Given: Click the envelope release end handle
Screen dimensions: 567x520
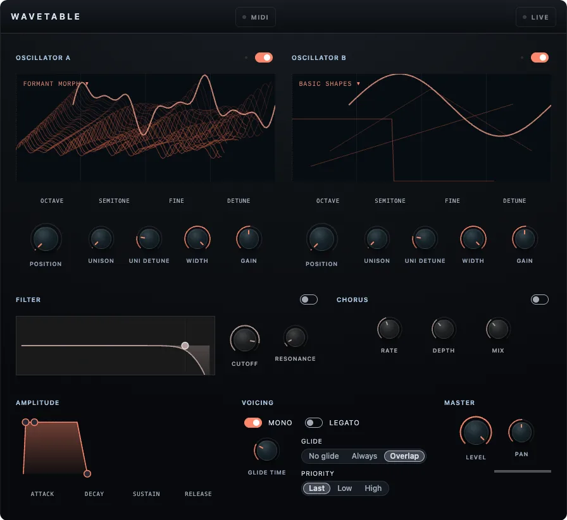Looking at the screenshot, I should point(87,473).
